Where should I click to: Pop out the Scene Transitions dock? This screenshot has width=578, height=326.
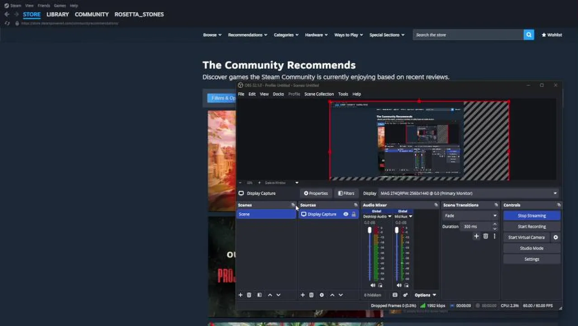pos(496,205)
